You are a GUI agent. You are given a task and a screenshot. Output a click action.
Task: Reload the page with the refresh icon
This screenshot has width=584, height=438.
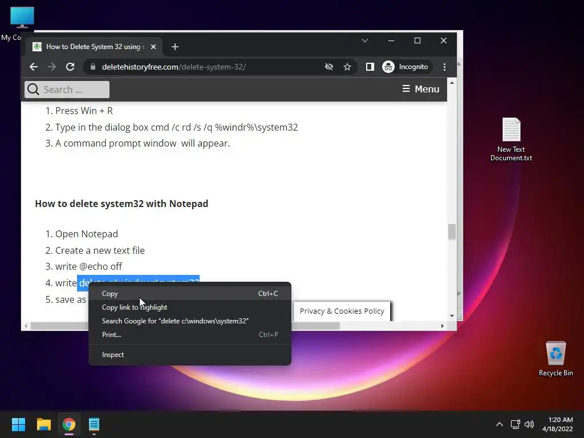click(x=70, y=67)
